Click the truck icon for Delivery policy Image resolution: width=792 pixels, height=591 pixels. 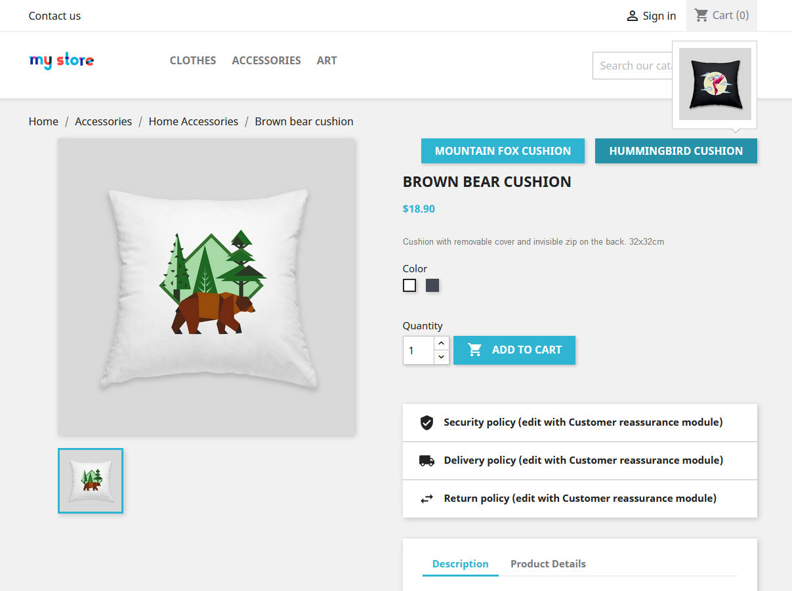pyautogui.click(x=427, y=460)
